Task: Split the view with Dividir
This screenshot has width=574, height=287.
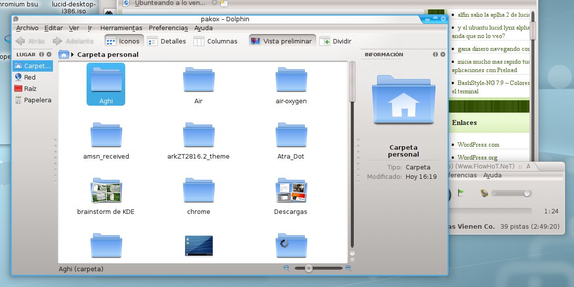Action: coord(335,41)
